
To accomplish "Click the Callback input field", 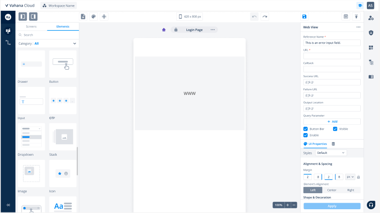I will click(x=332, y=69).
